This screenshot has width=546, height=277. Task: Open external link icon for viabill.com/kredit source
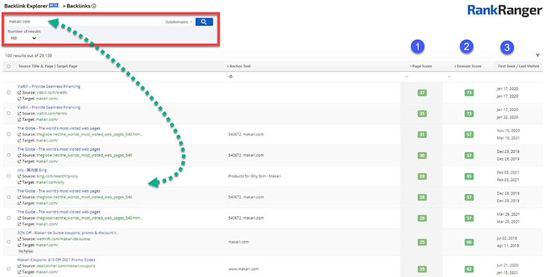19,92
